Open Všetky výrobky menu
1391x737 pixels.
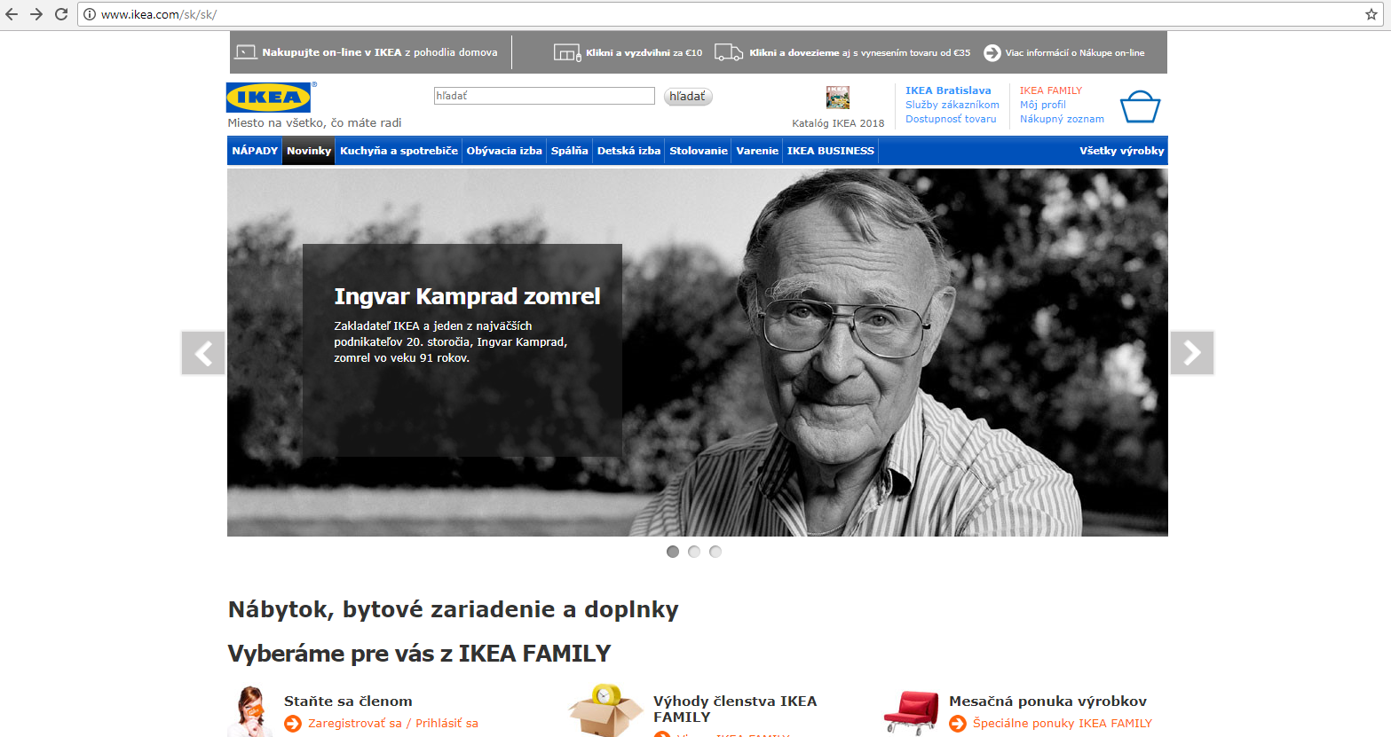[x=1121, y=151]
